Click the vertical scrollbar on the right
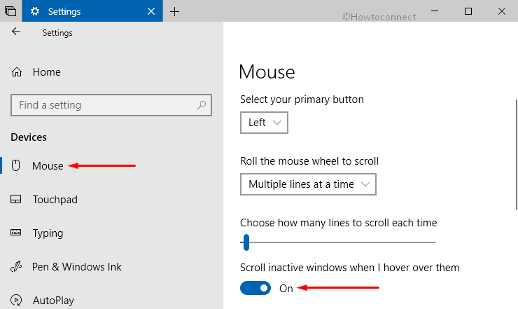The image size is (518, 309). pyautogui.click(x=517, y=154)
